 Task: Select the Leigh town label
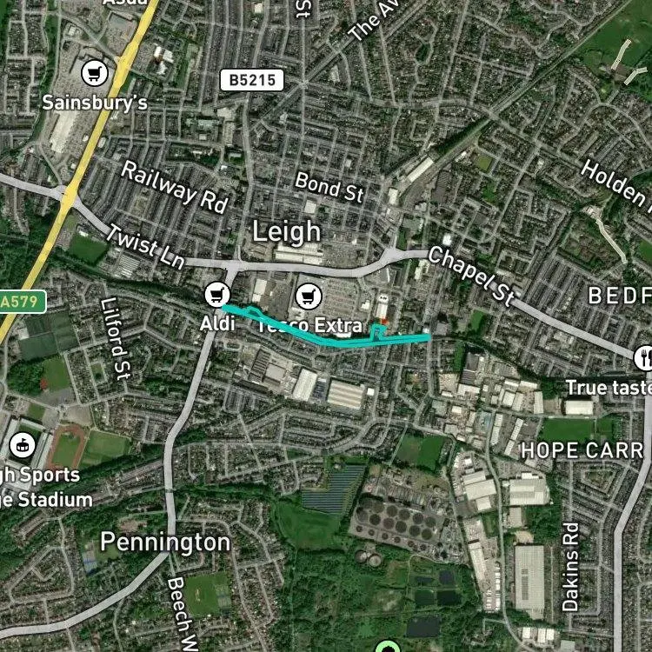point(287,231)
